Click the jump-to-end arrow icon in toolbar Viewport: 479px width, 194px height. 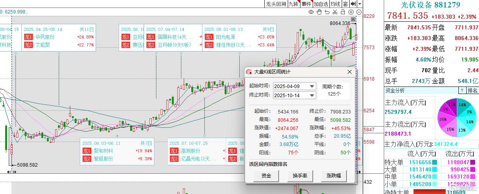pos(353,4)
